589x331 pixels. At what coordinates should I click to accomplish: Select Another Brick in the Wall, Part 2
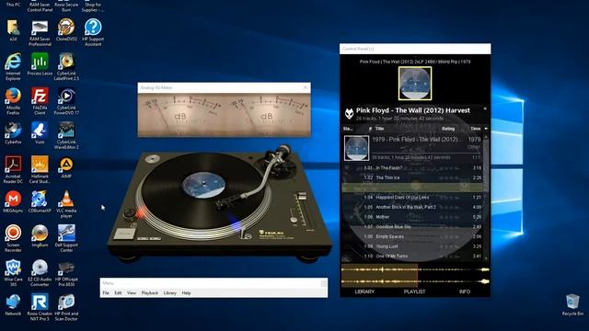413,207
